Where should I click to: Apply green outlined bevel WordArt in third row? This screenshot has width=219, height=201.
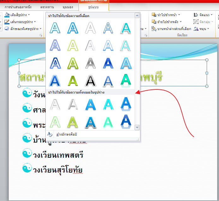[x=73, y=63]
